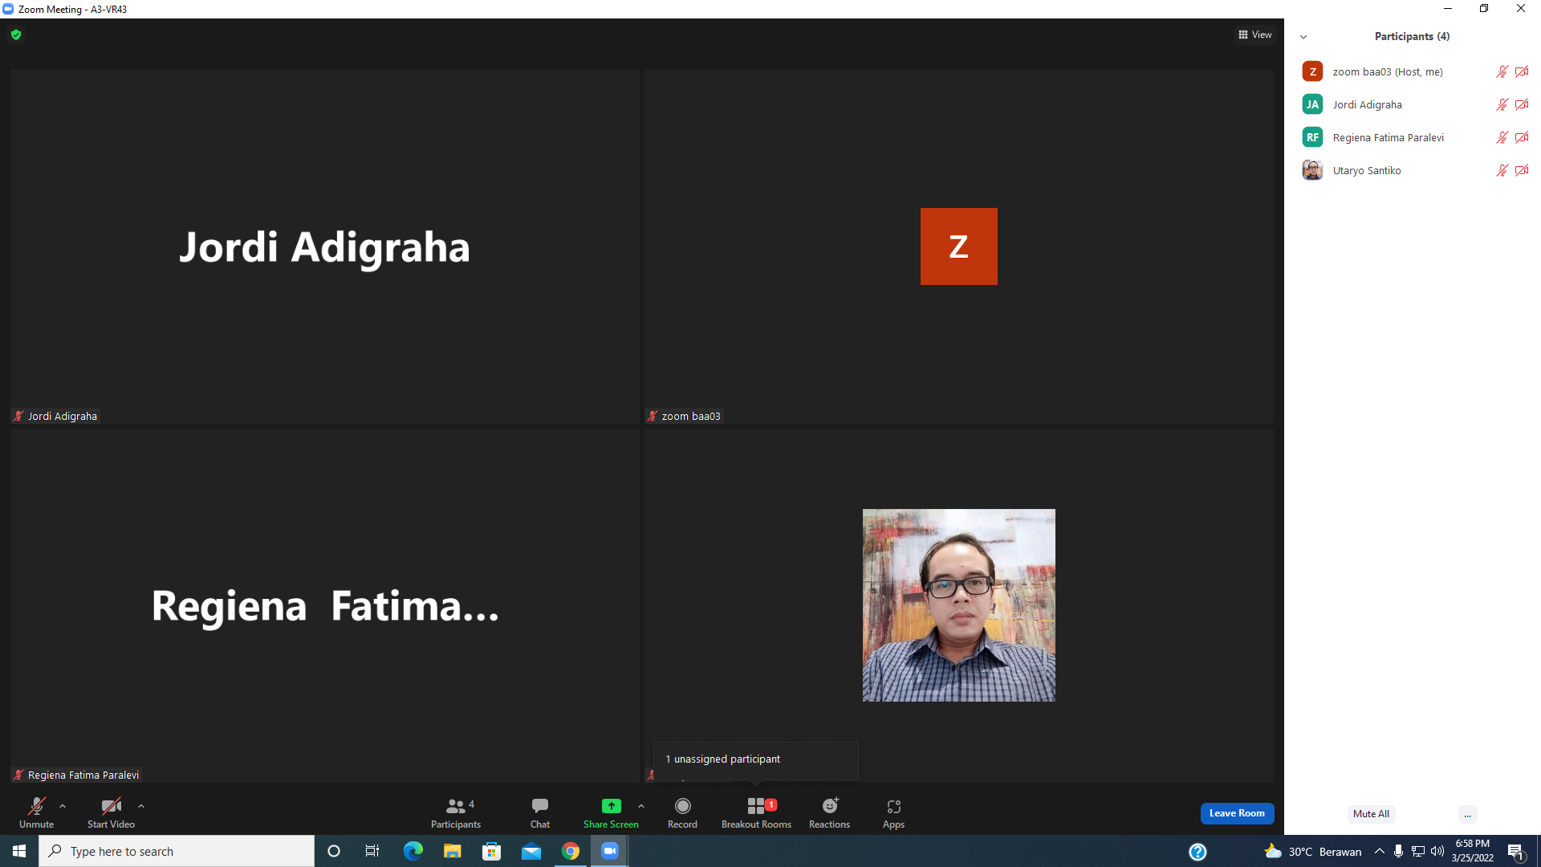Expand video options arrow beside Start Video
The image size is (1541, 867).
[141, 806]
